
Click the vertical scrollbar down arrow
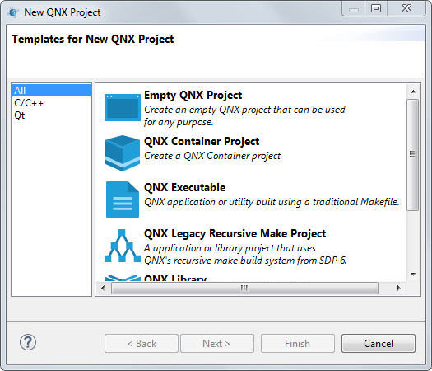413,275
